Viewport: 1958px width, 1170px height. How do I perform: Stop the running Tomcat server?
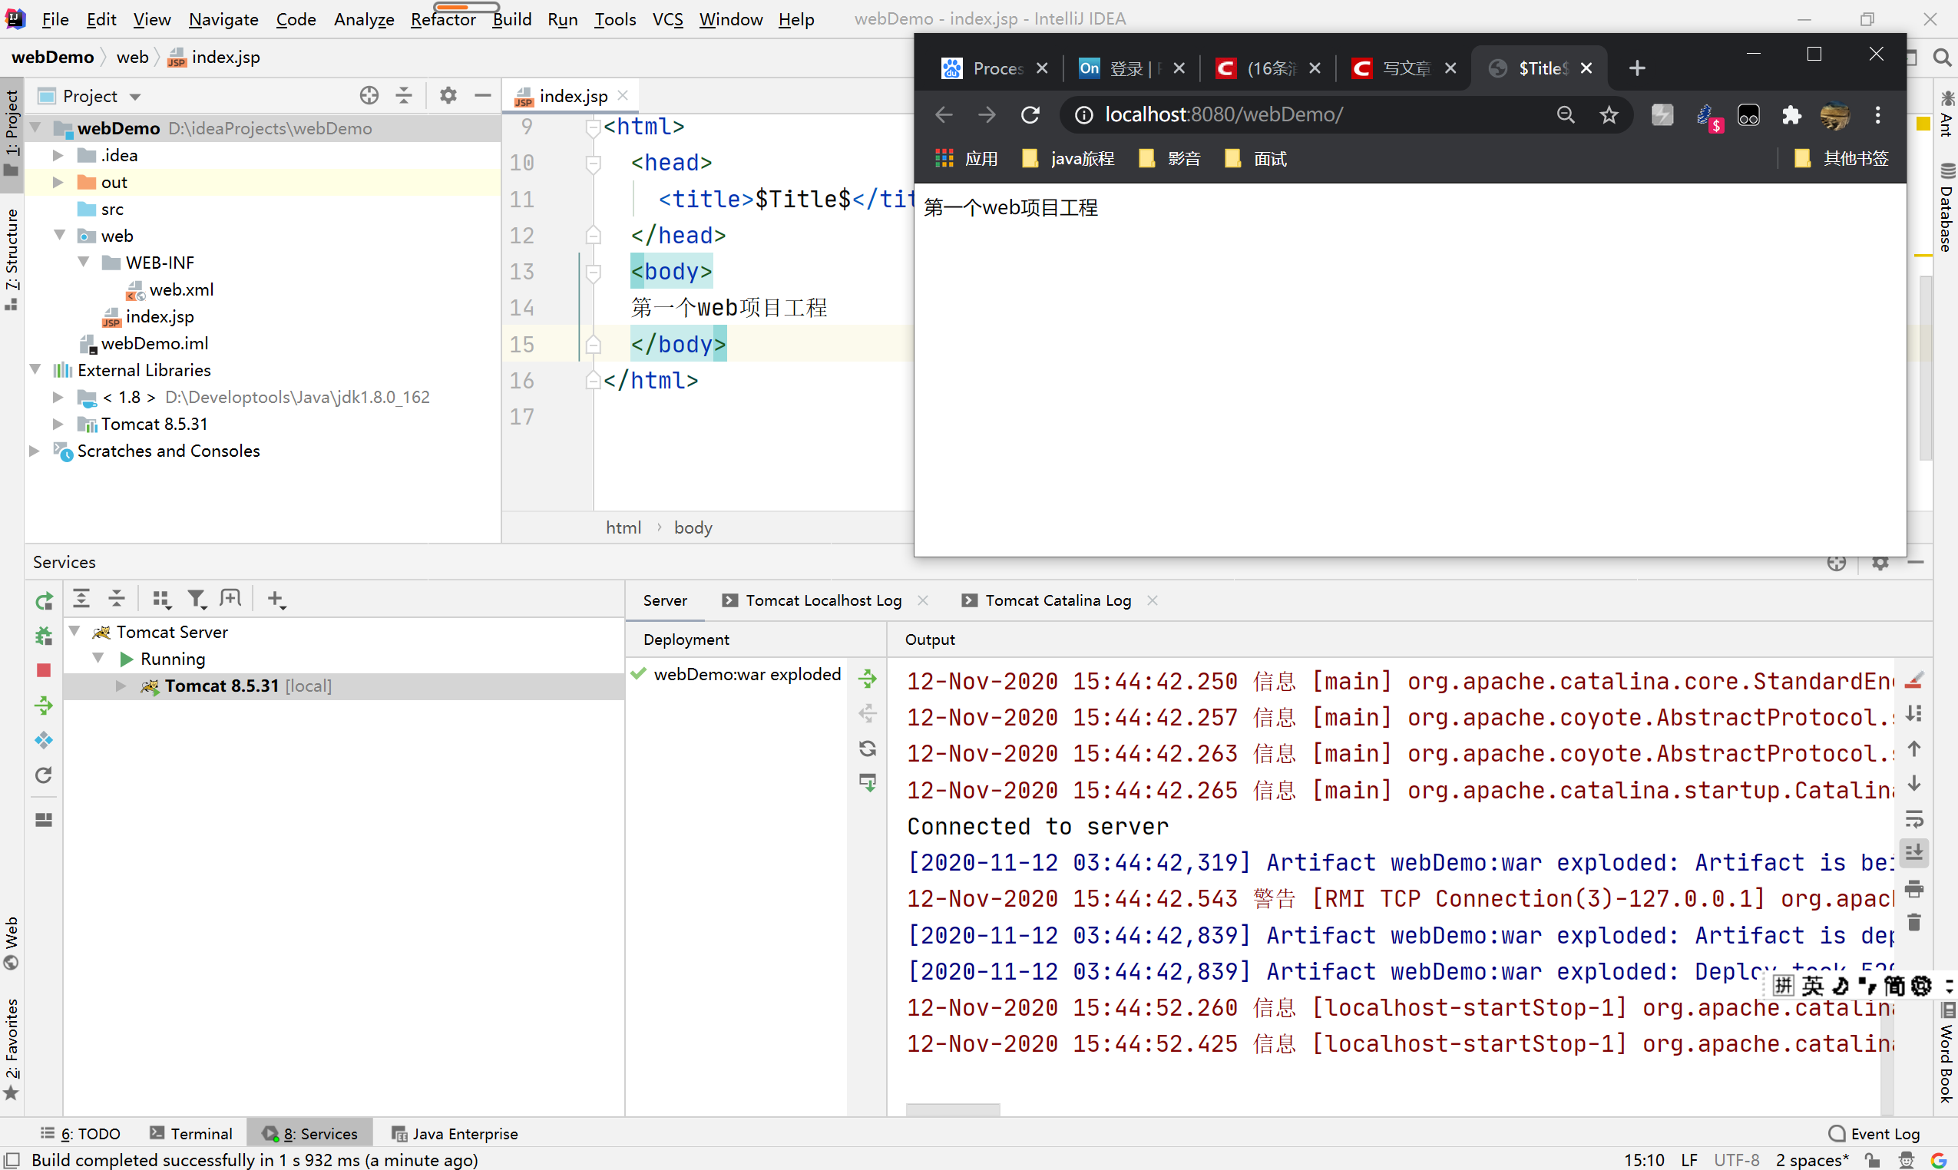click(x=45, y=670)
